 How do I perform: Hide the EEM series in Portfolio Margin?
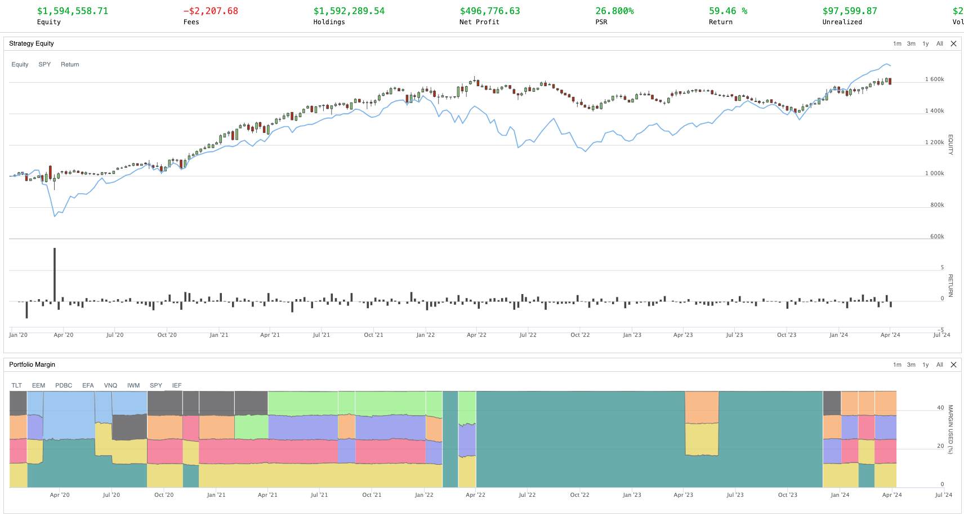pos(38,386)
